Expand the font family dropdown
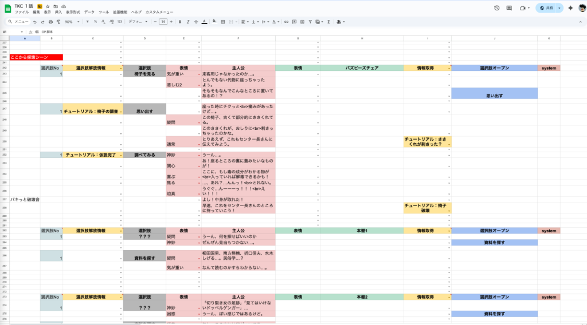This screenshot has height=325, width=587. 138,22
